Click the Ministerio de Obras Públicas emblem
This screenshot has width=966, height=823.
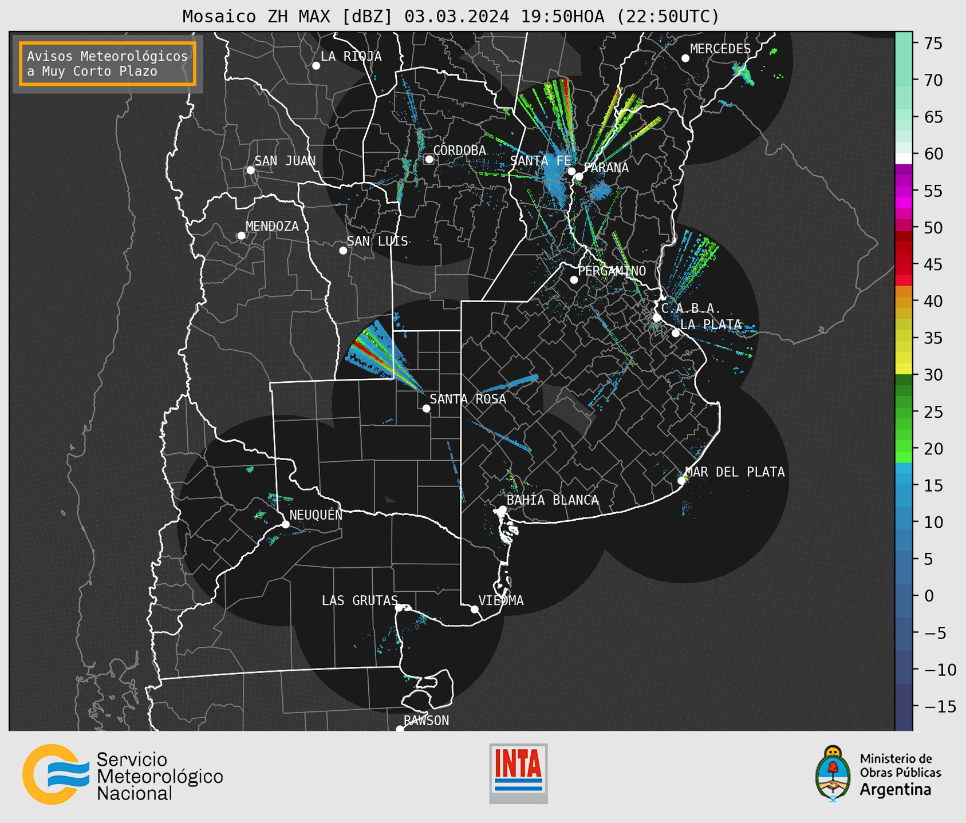click(833, 774)
